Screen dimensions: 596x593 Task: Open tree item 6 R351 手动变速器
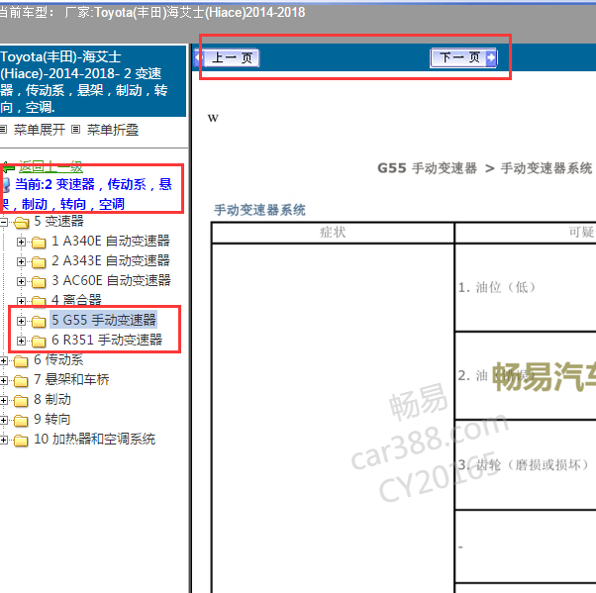(107, 340)
